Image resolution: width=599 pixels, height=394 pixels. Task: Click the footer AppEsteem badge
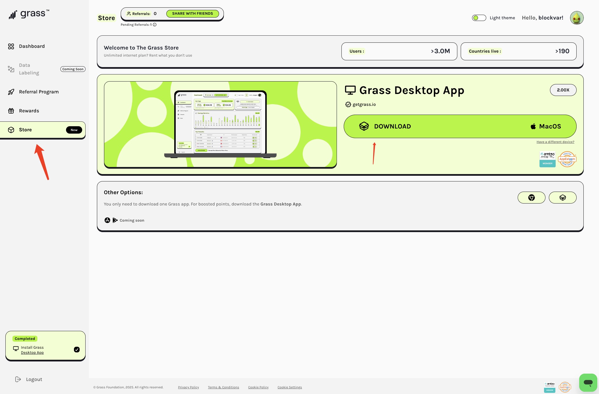point(565,387)
